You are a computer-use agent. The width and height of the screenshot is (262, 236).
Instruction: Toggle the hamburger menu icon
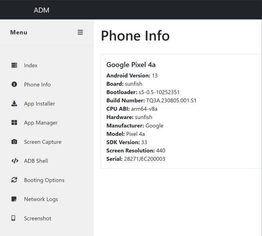pos(80,32)
